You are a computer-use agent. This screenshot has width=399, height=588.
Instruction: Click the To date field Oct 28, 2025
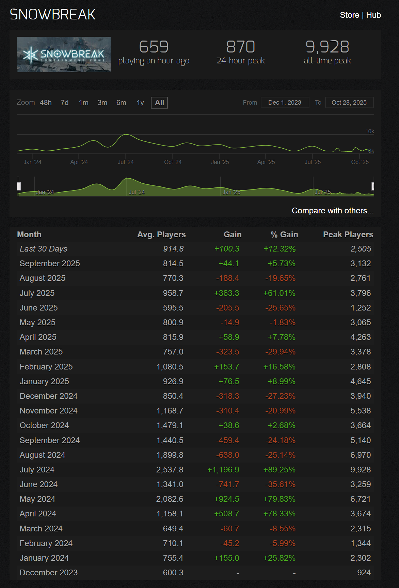pos(349,103)
